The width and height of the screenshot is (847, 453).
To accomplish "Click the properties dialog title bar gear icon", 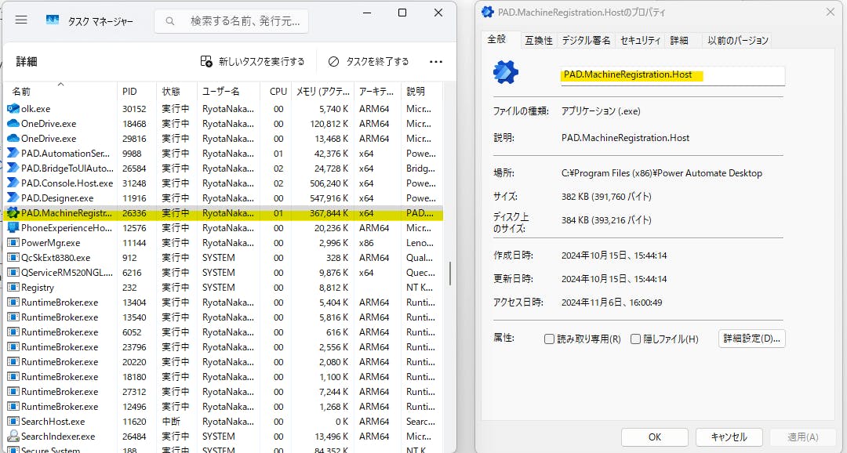I will pyautogui.click(x=488, y=11).
